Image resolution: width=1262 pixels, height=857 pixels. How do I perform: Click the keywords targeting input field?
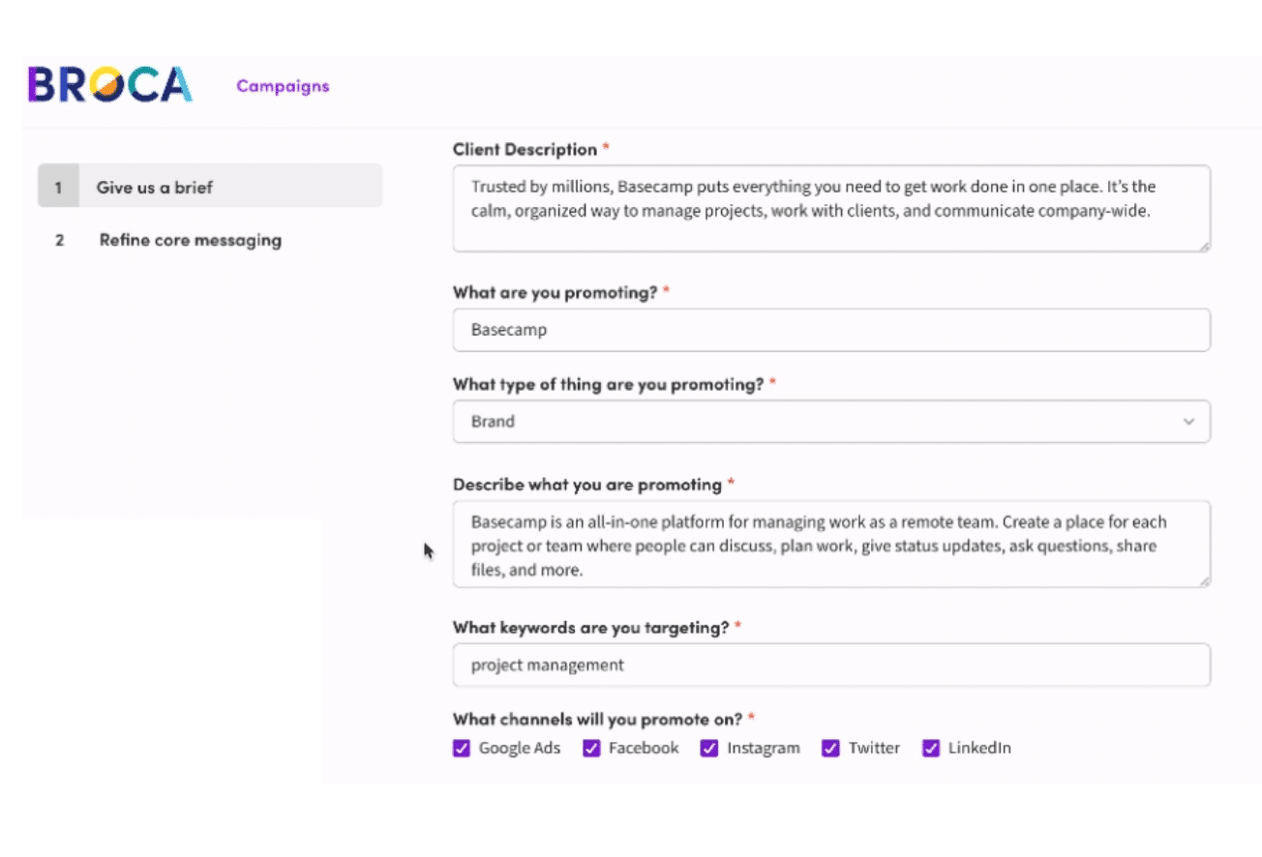pos(830,665)
